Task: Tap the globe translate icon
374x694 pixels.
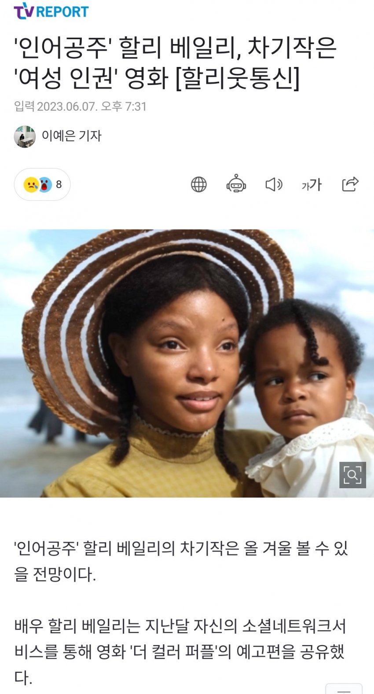Action: coord(198,184)
